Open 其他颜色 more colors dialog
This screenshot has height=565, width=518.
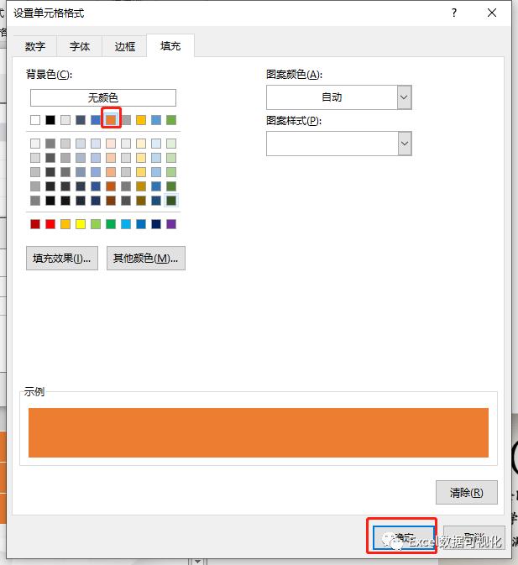click(146, 258)
